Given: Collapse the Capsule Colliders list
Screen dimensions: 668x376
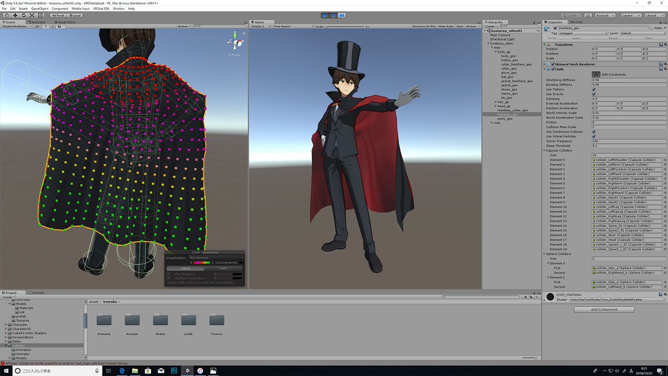Looking at the screenshot, I should tap(545, 150).
